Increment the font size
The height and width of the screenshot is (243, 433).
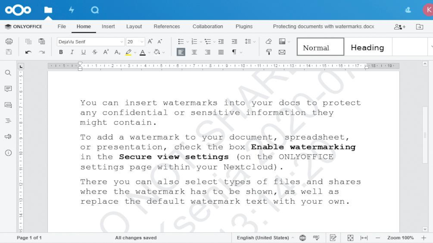(x=150, y=41)
